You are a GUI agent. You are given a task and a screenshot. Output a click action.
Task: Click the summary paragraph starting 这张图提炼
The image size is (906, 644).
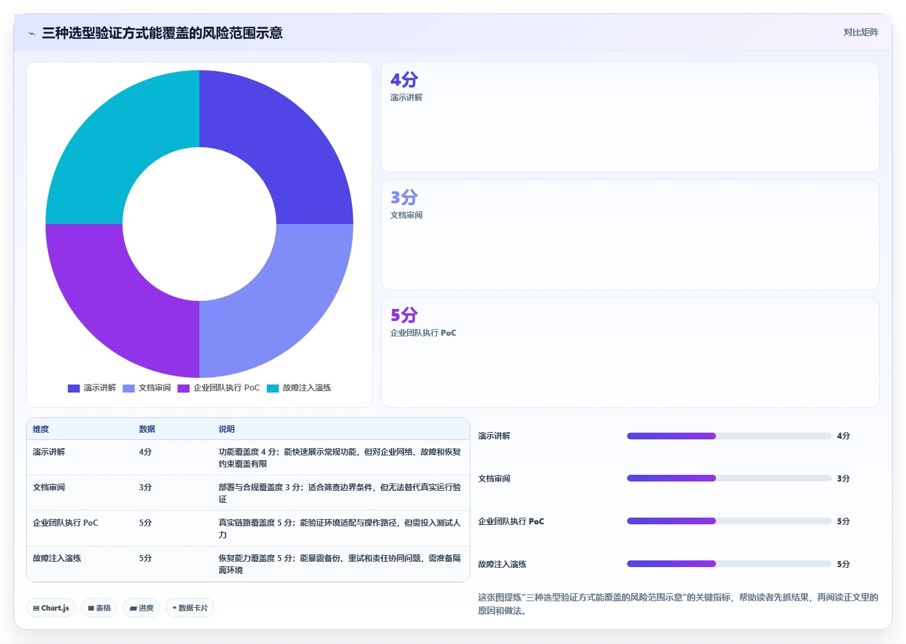[678, 604]
